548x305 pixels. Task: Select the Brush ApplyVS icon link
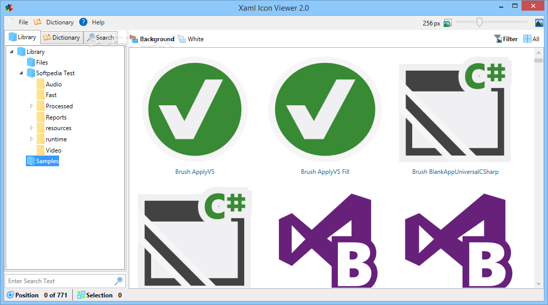pyautogui.click(x=195, y=172)
